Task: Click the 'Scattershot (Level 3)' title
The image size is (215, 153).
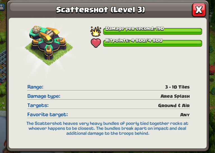Action: [101, 10]
